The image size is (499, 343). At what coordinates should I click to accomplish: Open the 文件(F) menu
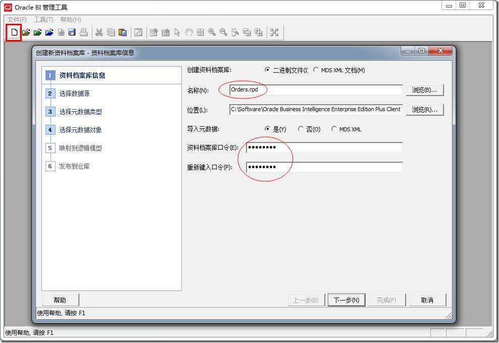(x=17, y=19)
